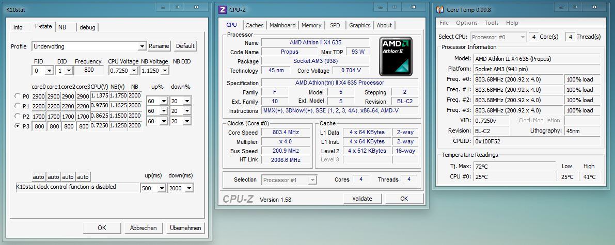Click the VID value 0.7250v in Core Temp
Image resolution: width=615 pixels, height=245 pixels.
[x=491, y=121]
